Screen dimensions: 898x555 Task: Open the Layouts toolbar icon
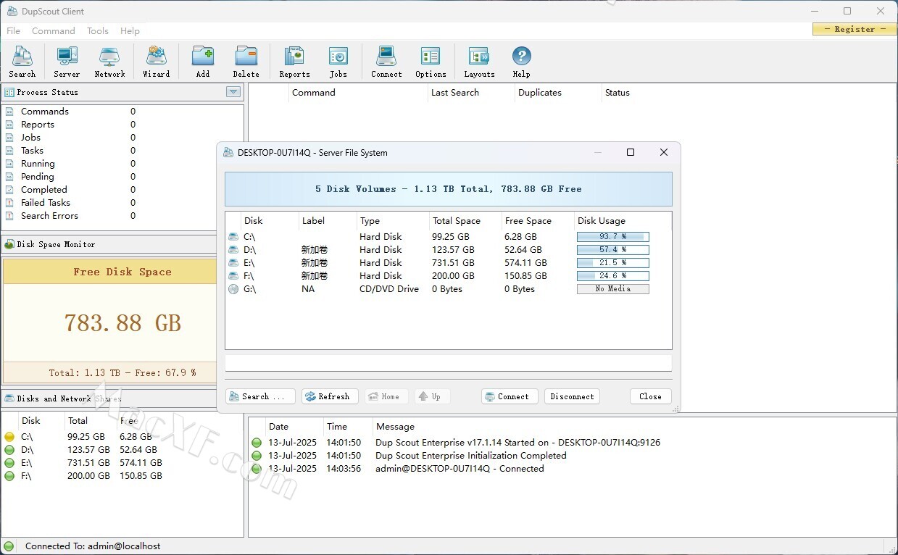(479, 62)
